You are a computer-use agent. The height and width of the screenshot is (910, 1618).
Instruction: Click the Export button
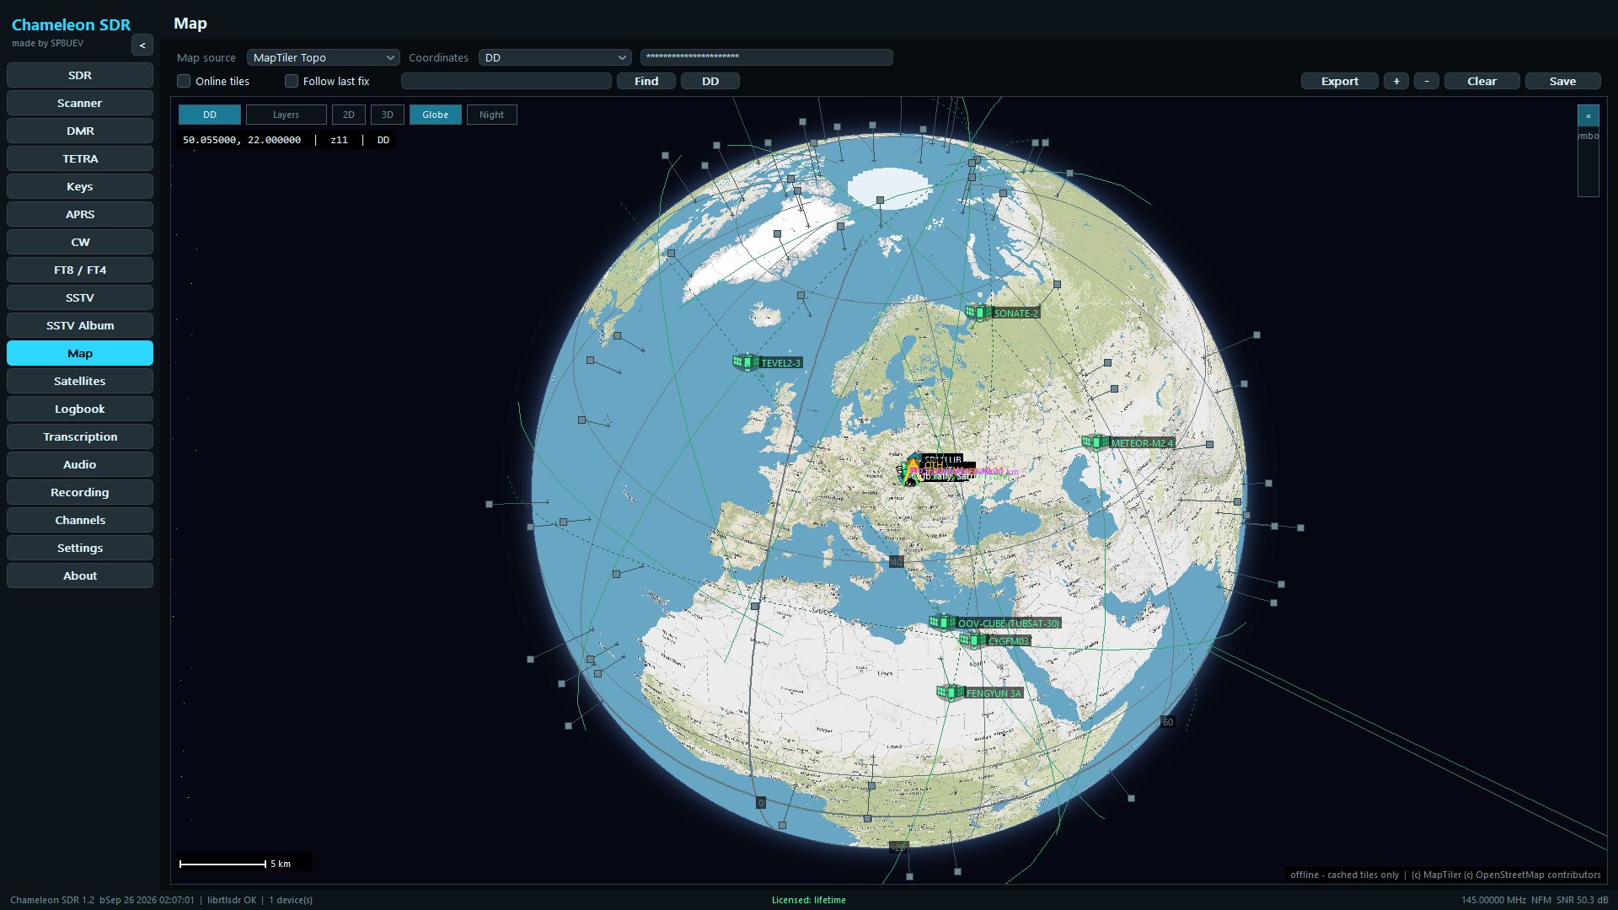tap(1340, 81)
